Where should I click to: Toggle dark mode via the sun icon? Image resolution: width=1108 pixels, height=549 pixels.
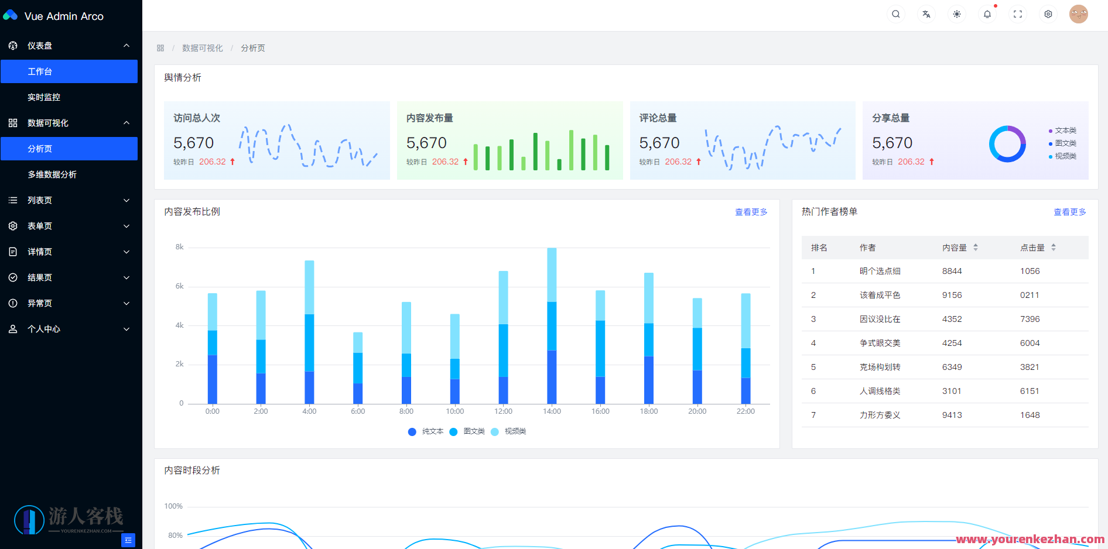(x=956, y=13)
